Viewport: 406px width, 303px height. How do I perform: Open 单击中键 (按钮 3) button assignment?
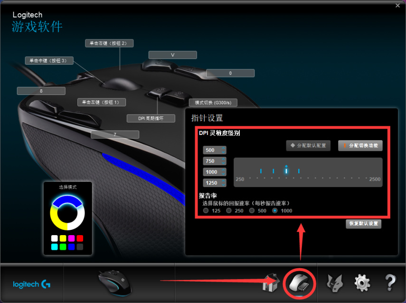point(49,61)
